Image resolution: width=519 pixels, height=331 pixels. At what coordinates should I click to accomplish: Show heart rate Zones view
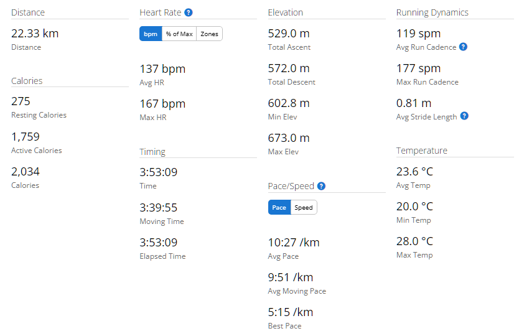click(210, 34)
